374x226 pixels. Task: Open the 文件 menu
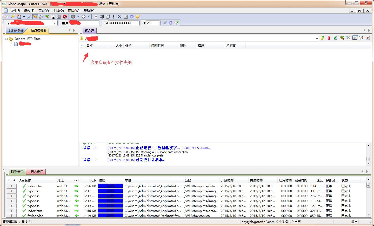[15, 11]
